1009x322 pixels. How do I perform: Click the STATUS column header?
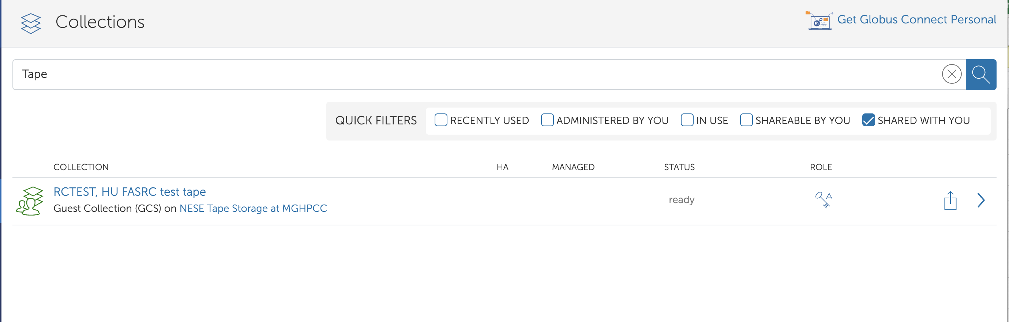pos(679,167)
